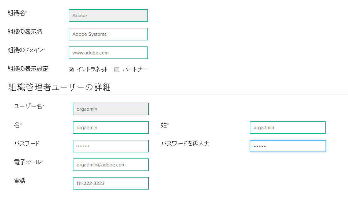Select the 電子メール field with orgadmin@adobe.com

pos(111,165)
